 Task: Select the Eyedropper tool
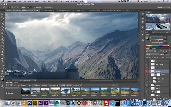click(2, 30)
